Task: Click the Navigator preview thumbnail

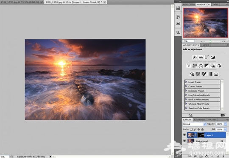Action: 205,23
